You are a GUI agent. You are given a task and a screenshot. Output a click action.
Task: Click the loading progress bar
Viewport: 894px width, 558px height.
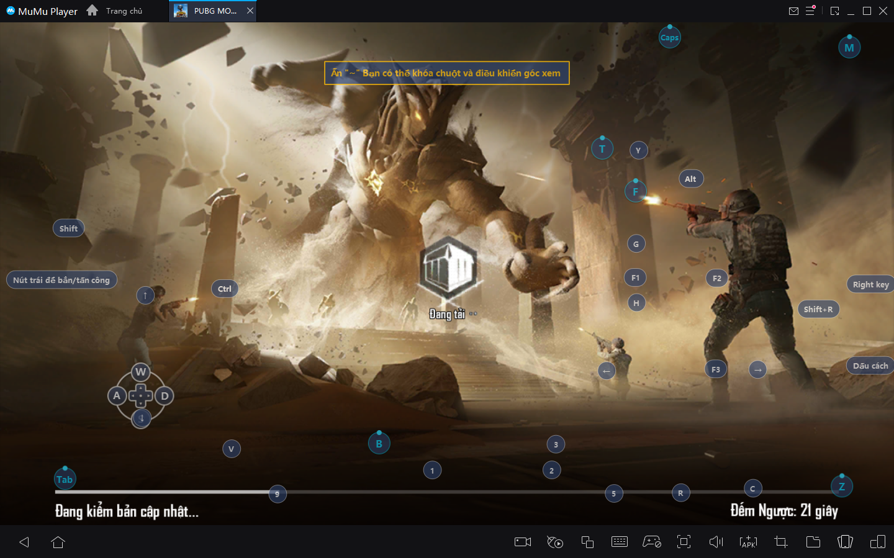(435, 492)
